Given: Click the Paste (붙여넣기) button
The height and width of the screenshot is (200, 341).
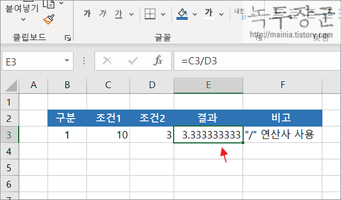Looking at the screenshot, I should point(22,8).
